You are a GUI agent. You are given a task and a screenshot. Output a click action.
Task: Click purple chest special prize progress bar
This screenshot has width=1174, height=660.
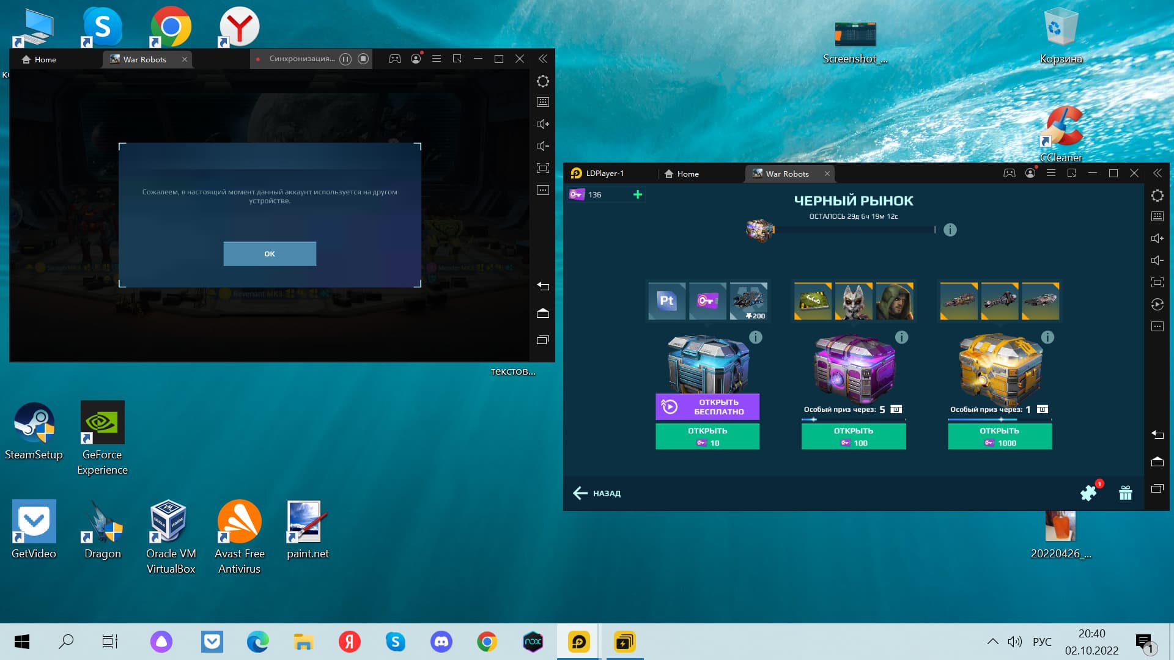tap(854, 419)
